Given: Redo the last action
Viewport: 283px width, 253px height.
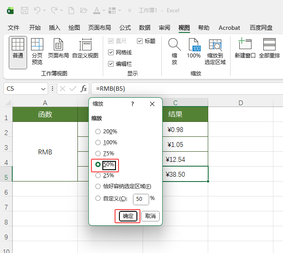Looking at the screenshot, I should (54, 11).
